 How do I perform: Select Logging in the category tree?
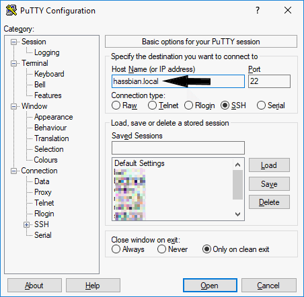pos(47,52)
